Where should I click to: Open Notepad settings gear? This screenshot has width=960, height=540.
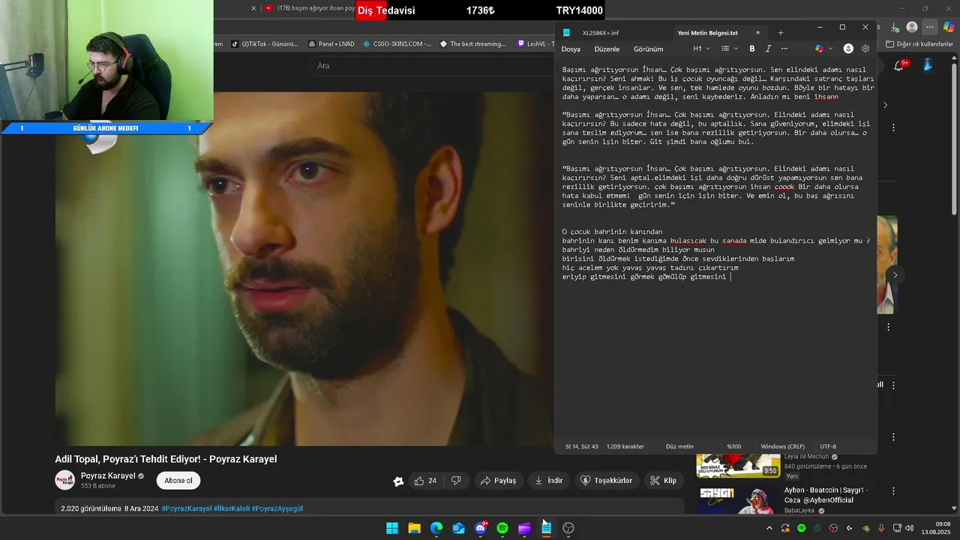tap(865, 49)
